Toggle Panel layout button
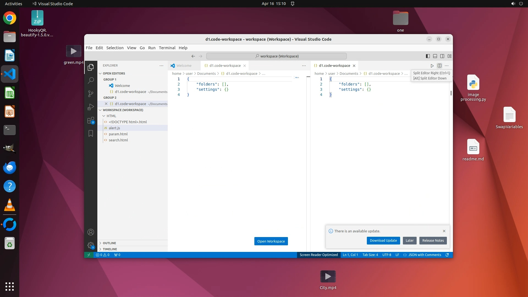This screenshot has height=297, width=528. coord(435,56)
